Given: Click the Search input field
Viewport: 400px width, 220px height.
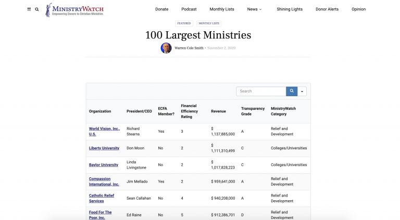Looking at the screenshot, I should (261, 91).
